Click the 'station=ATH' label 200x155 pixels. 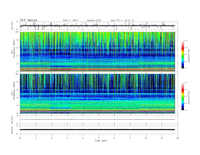94,20
